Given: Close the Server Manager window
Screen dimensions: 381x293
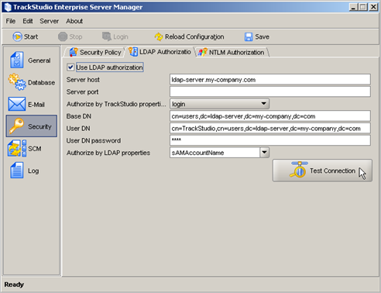Looking at the screenshot, I should coord(373,7).
